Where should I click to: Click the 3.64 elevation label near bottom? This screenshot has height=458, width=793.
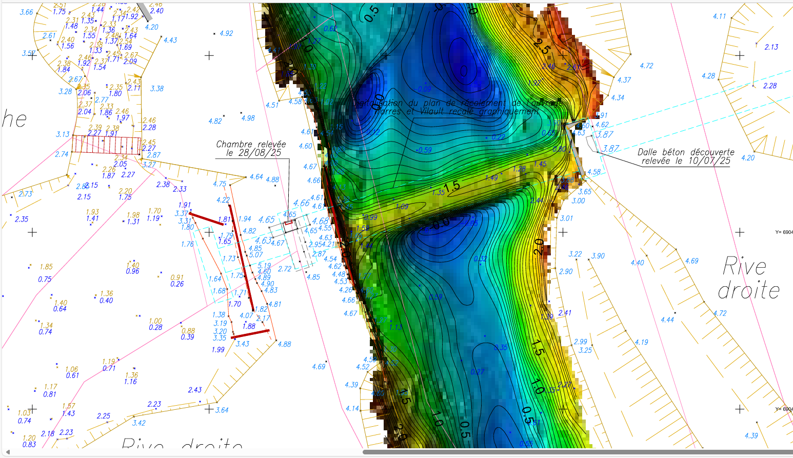click(222, 410)
